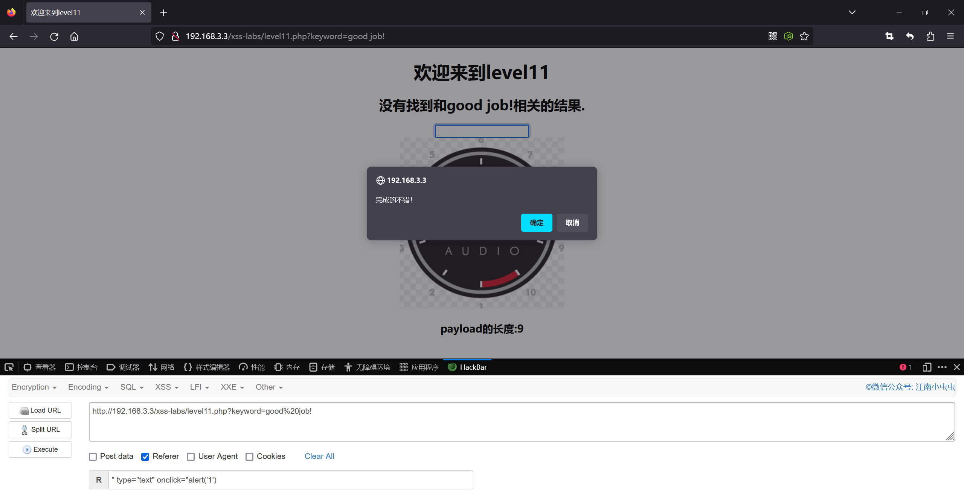Viewport: 964px width, 498px height.
Task: Click the undo arrow toolbar icon
Action: (x=910, y=36)
